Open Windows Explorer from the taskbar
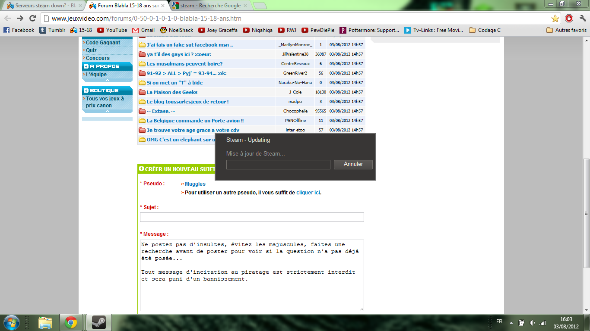The height and width of the screenshot is (331, 590). (45, 322)
